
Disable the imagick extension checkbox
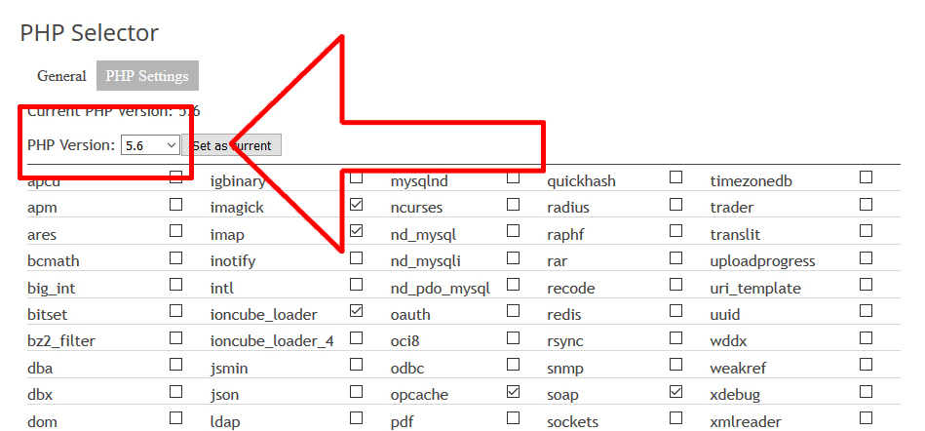pos(356,206)
